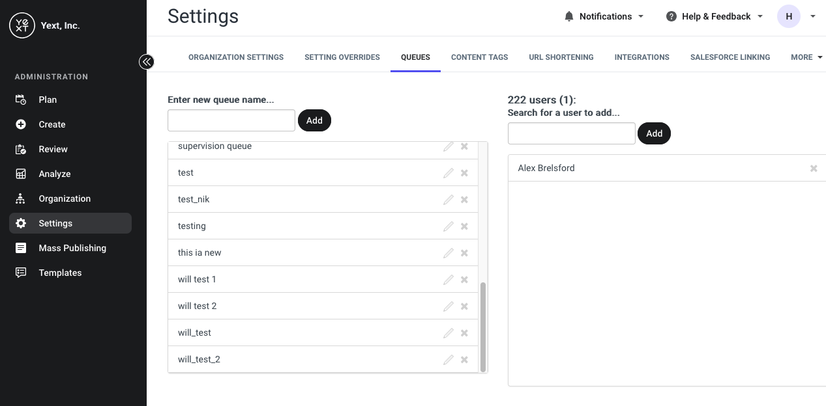Edit the test queue pencil icon
826x406 pixels.
(x=449, y=173)
